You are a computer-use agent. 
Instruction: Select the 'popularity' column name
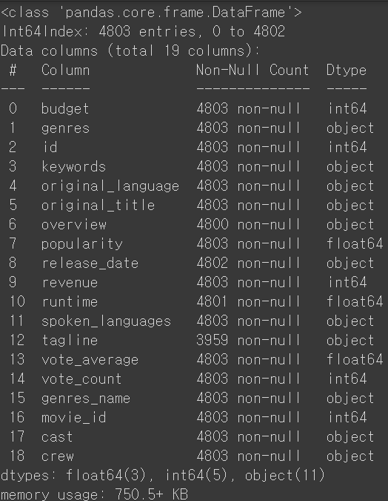click(x=82, y=244)
